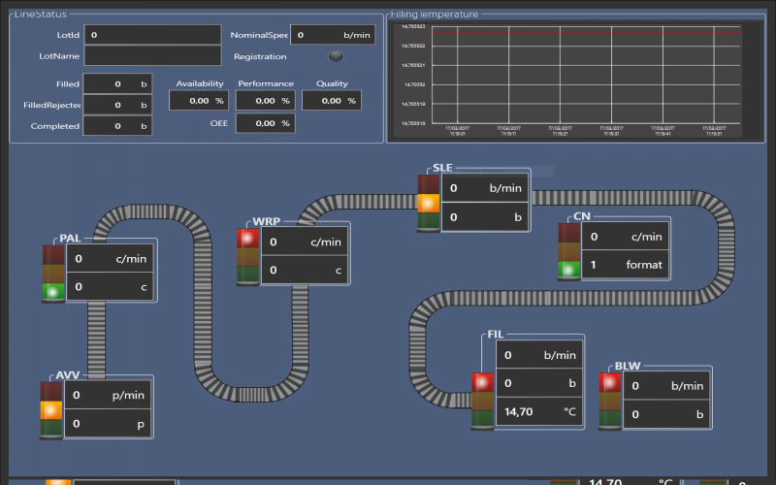Toggle the Registration indicator light
Image resolution: width=776 pixels, height=485 pixels.
[336, 56]
